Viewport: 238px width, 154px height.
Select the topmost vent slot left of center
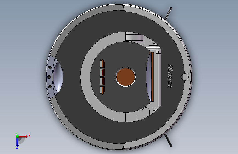(102, 64)
